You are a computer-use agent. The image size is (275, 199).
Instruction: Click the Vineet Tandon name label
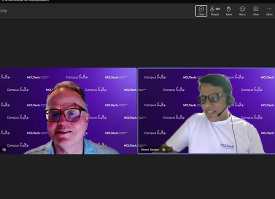[150, 149]
